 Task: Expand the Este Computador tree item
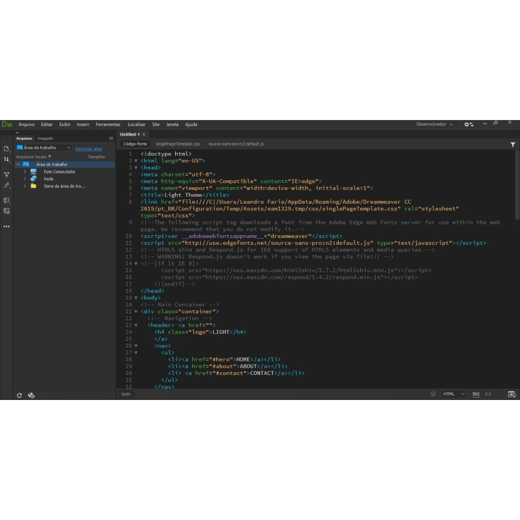(x=25, y=172)
